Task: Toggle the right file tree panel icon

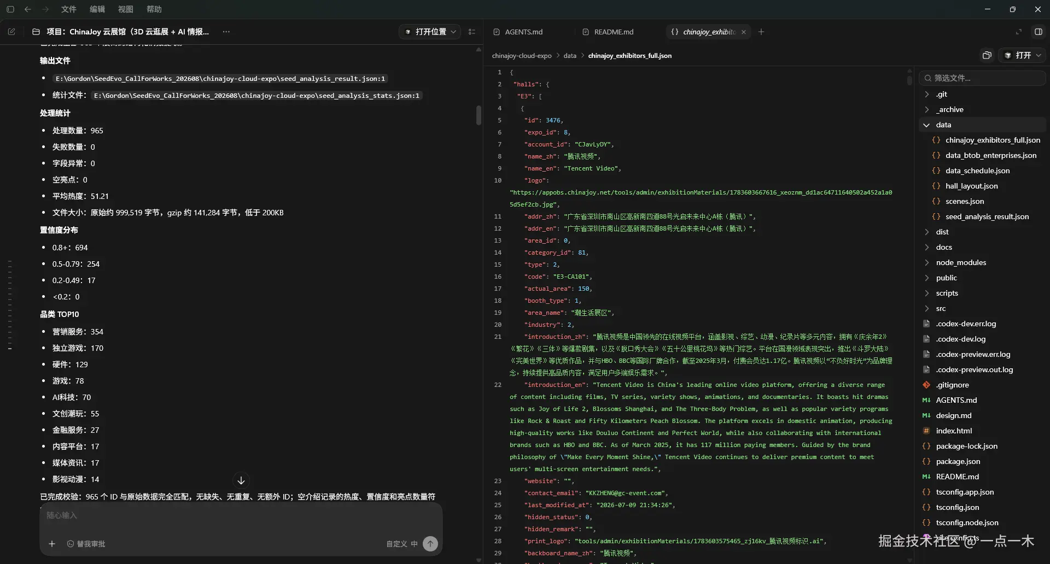Action: tap(1038, 32)
